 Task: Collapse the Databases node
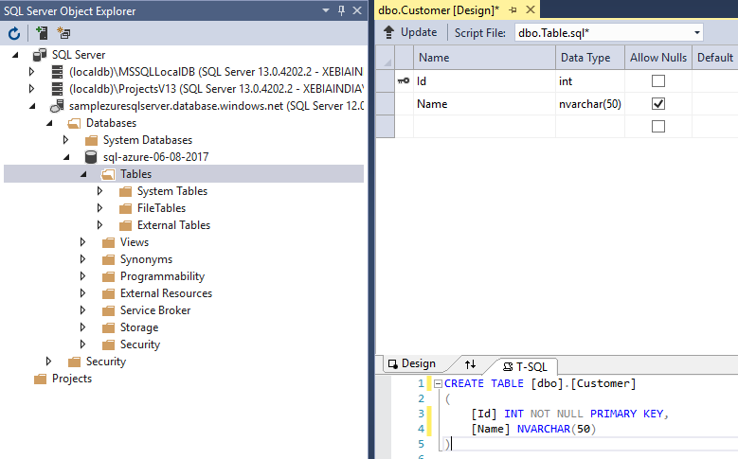click(x=49, y=123)
